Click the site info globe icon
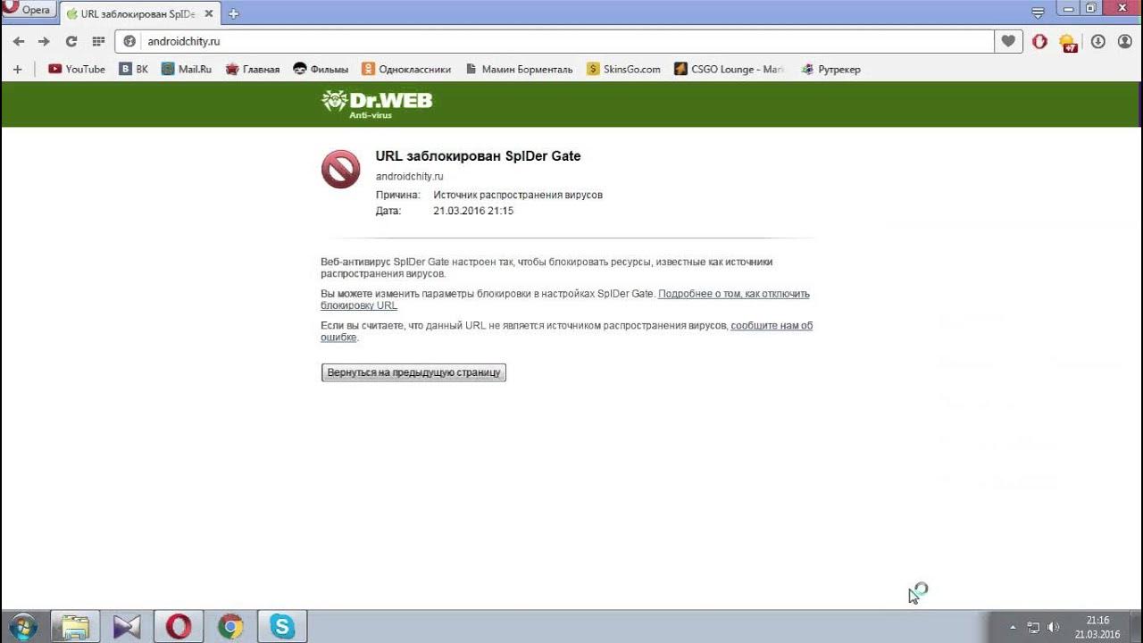Screen dimensions: 1143x643 (129, 41)
